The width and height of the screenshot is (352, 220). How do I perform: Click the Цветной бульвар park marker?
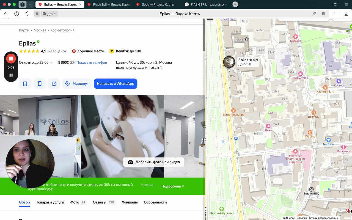point(221,209)
